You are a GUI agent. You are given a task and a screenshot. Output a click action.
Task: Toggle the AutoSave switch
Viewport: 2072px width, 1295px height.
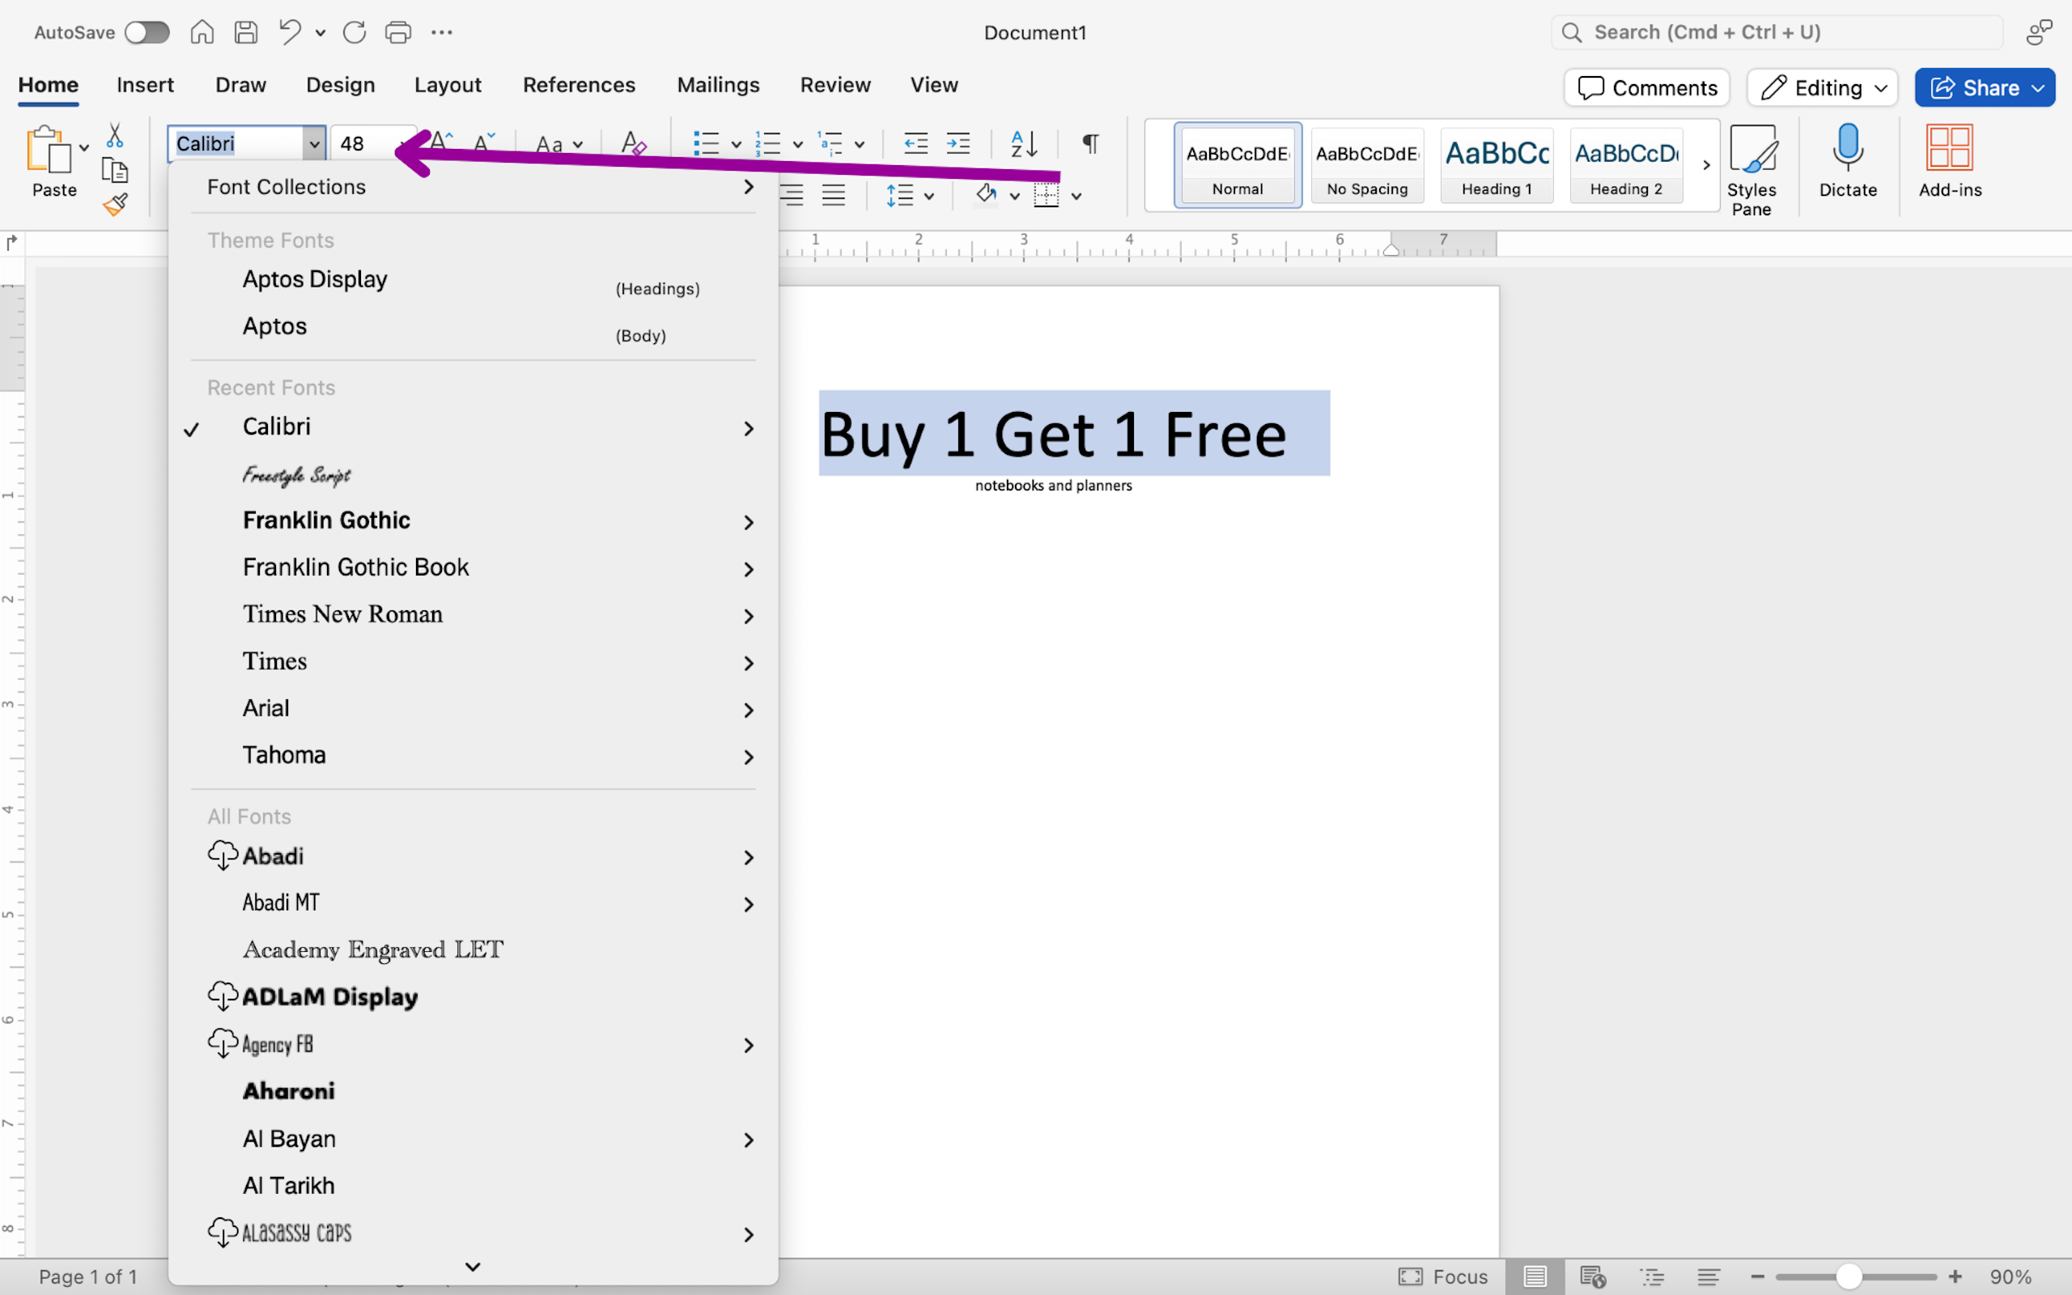146,32
